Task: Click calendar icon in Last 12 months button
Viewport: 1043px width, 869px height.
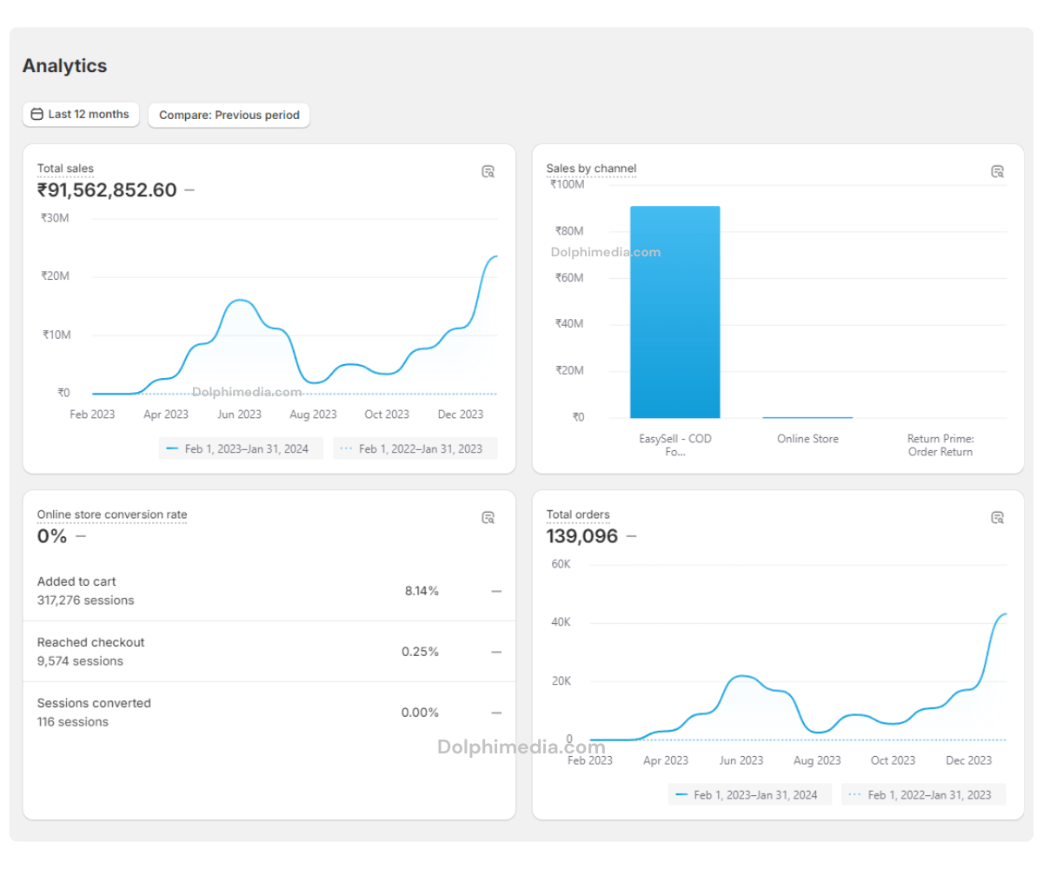Action: click(x=37, y=115)
